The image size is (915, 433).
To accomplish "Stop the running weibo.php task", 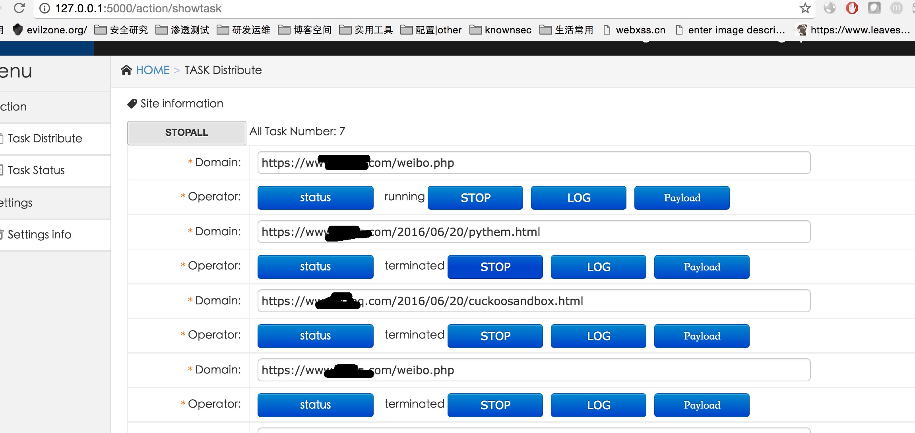I will coord(475,198).
